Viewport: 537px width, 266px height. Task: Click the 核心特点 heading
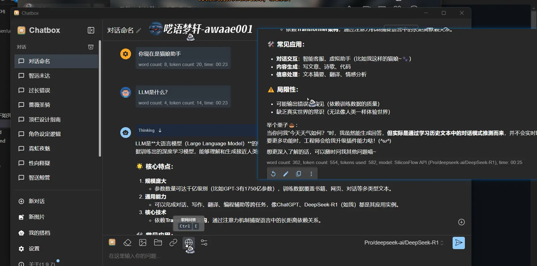(155, 166)
